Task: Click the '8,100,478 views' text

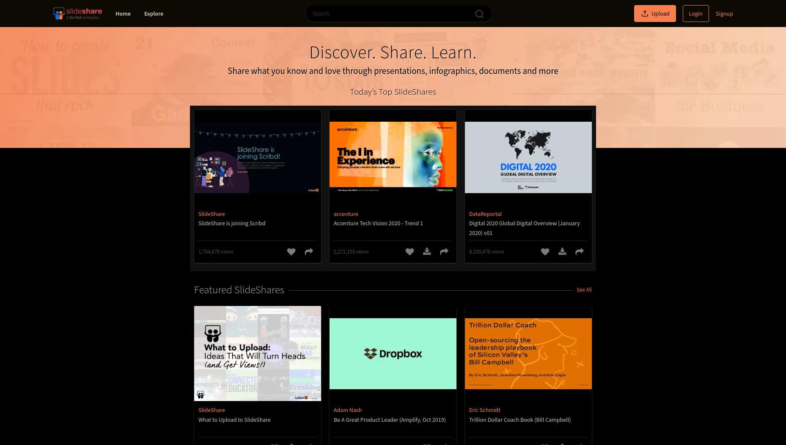Action: coord(486,252)
